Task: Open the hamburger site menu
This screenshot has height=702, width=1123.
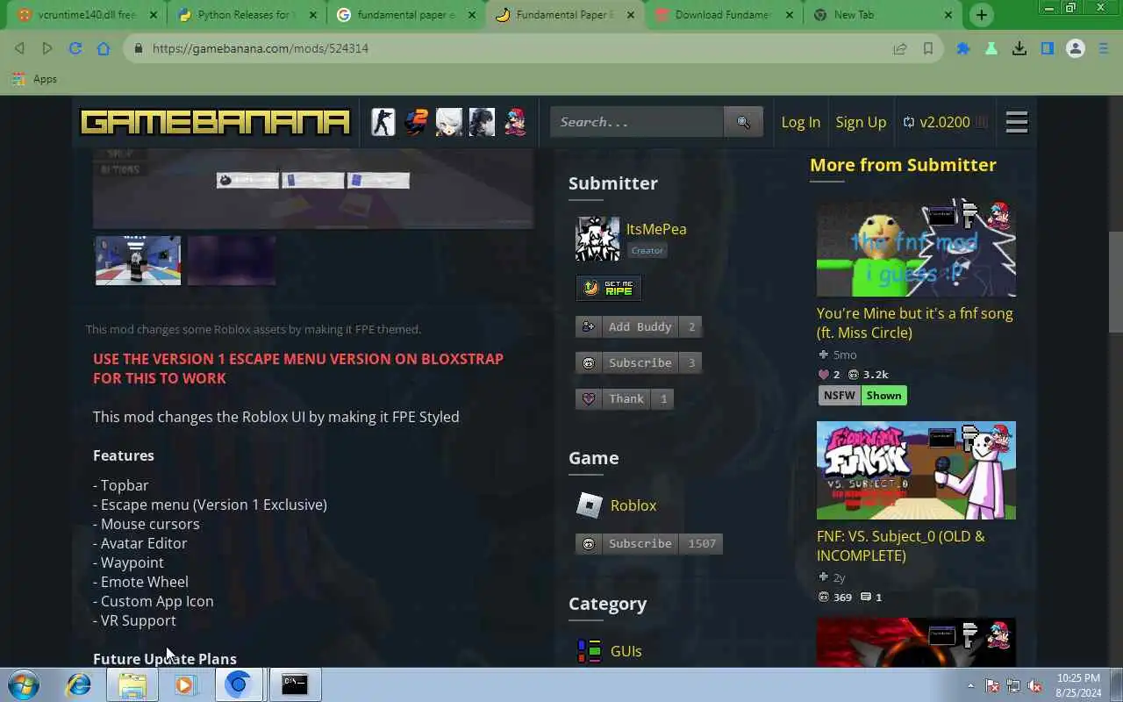Action: (1016, 122)
